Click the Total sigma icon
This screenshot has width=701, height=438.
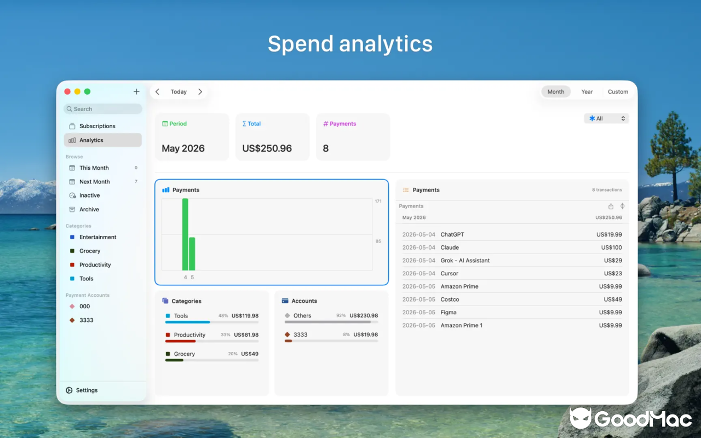click(x=244, y=124)
